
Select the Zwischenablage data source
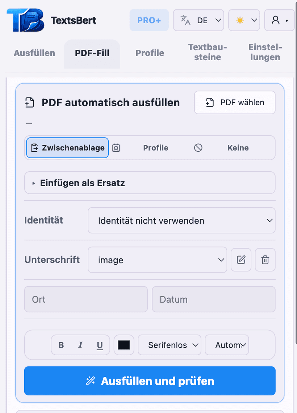[x=67, y=147]
